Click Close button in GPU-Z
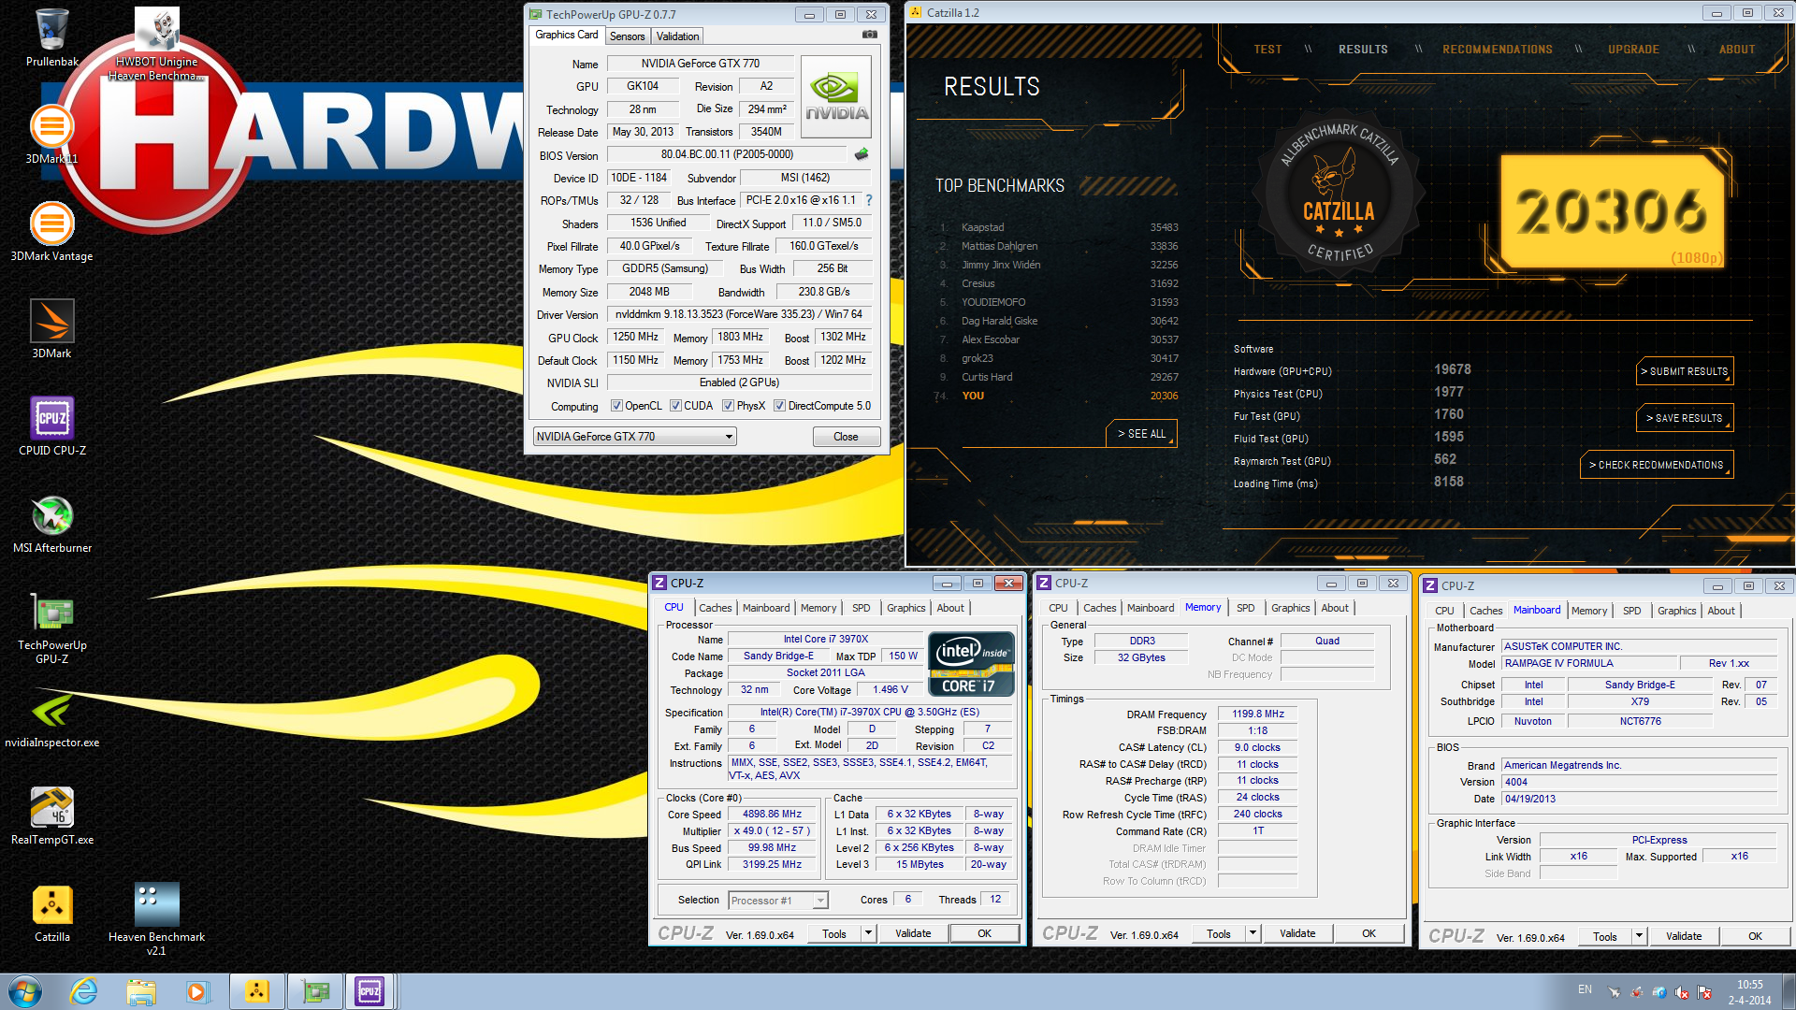 click(846, 437)
